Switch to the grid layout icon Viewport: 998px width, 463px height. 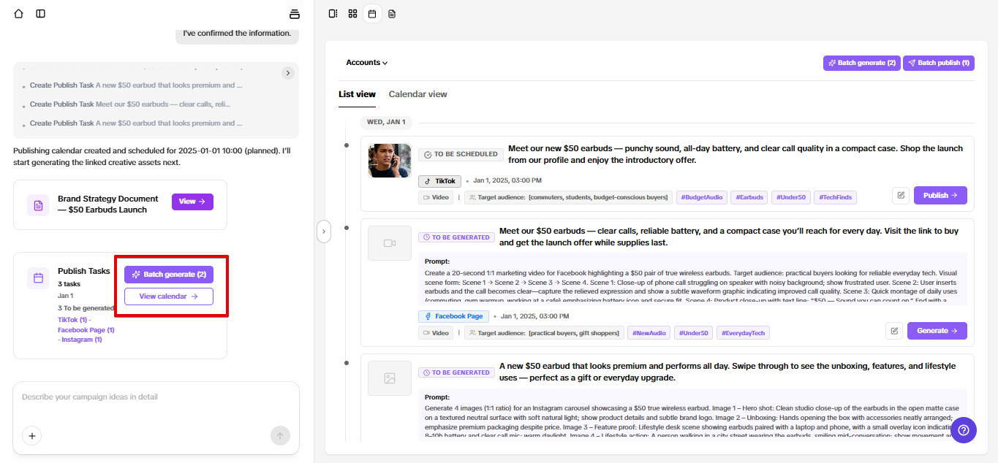point(352,14)
